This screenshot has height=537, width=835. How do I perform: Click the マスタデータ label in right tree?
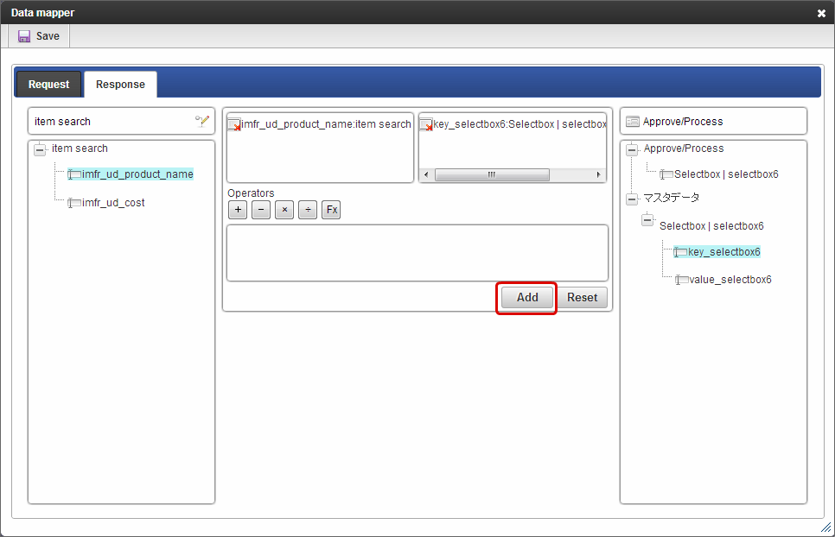[x=671, y=198]
